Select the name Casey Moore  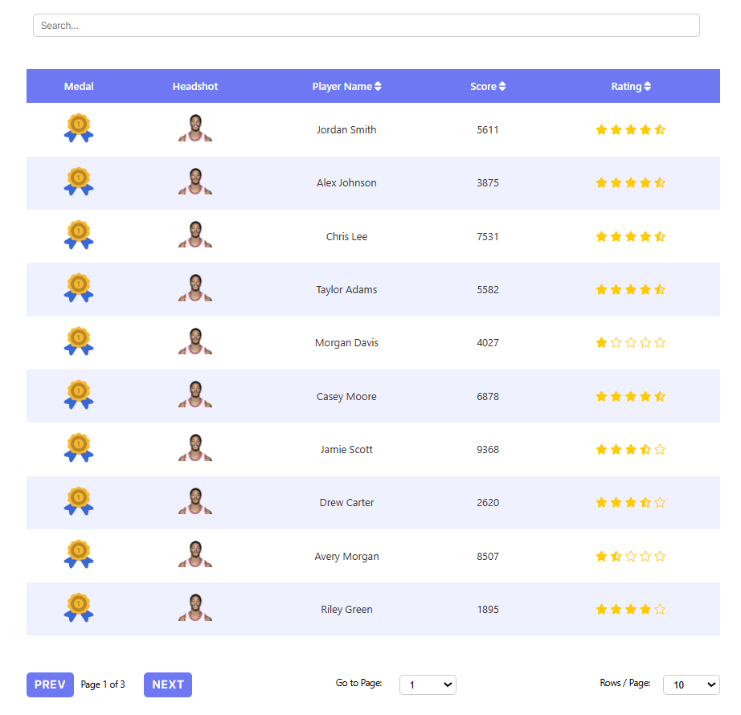tap(346, 397)
